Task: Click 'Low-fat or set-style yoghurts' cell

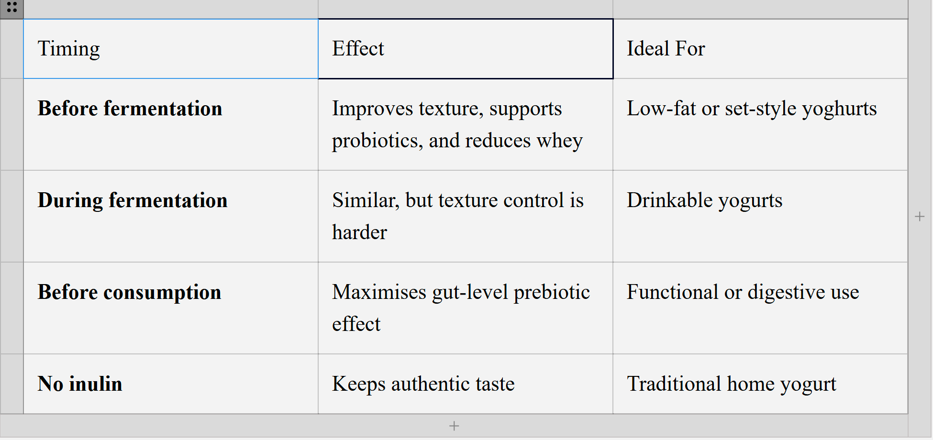Action: pyautogui.click(x=760, y=124)
